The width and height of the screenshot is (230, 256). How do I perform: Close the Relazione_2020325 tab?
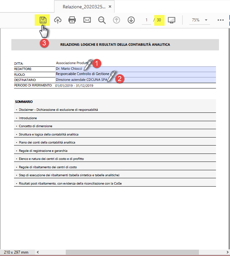pos(110,7)
